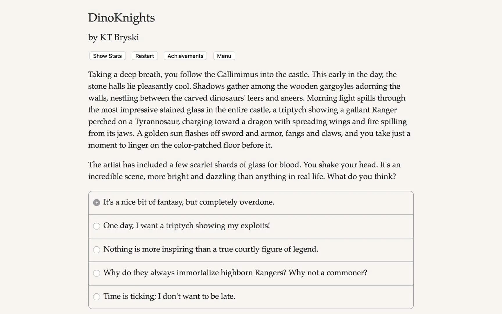Click the DinoKnights title
The height and width of the screenshot is (314, 502).
121,18
